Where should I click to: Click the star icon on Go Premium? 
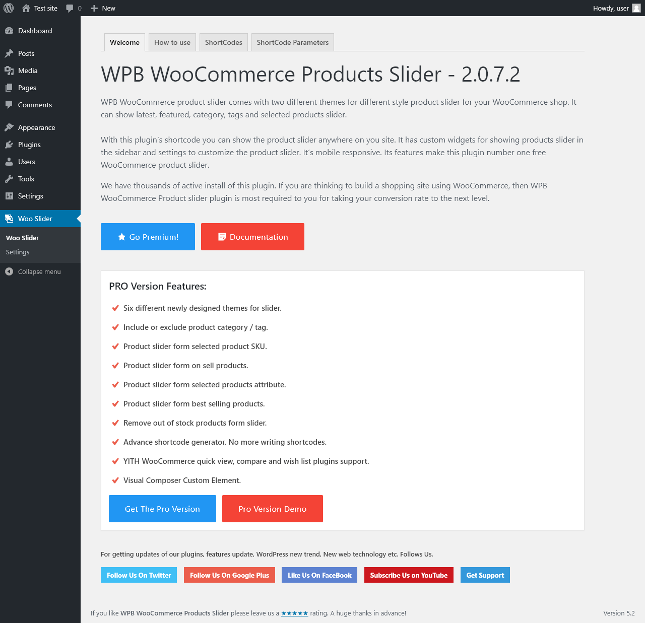121,237
